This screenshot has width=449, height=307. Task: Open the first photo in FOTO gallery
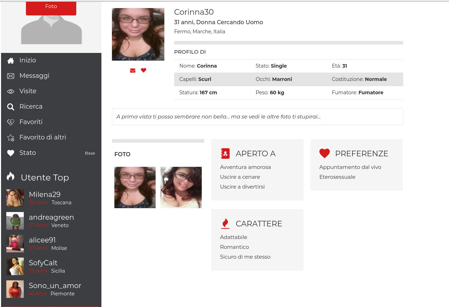point(135,187)
